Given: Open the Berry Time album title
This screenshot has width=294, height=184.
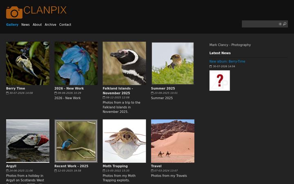Looking at the screenshot, I should (x=16, y=88).
